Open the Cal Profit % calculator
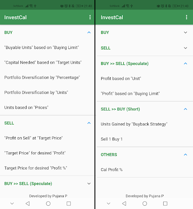Screen dimensions: 193x209 point(144,170)
